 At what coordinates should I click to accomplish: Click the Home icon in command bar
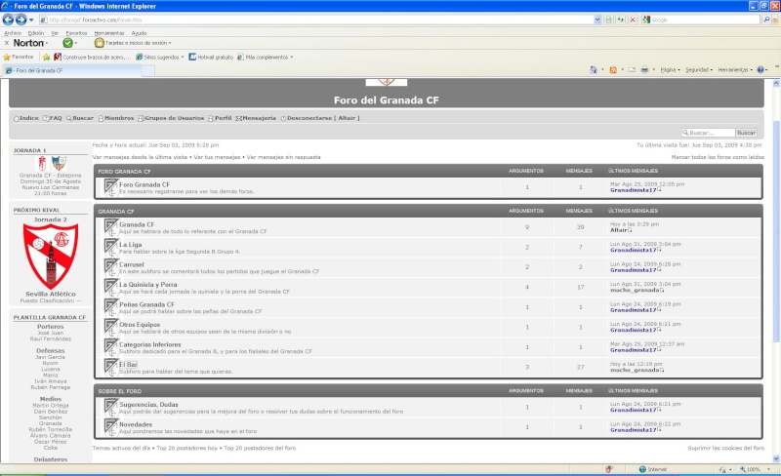coord(594,69)
